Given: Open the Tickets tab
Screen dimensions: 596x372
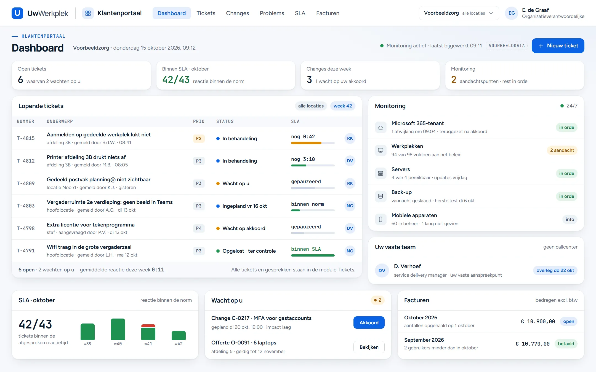Looking at the screenshot, I should pyautogui.click(x=206, y=13).
